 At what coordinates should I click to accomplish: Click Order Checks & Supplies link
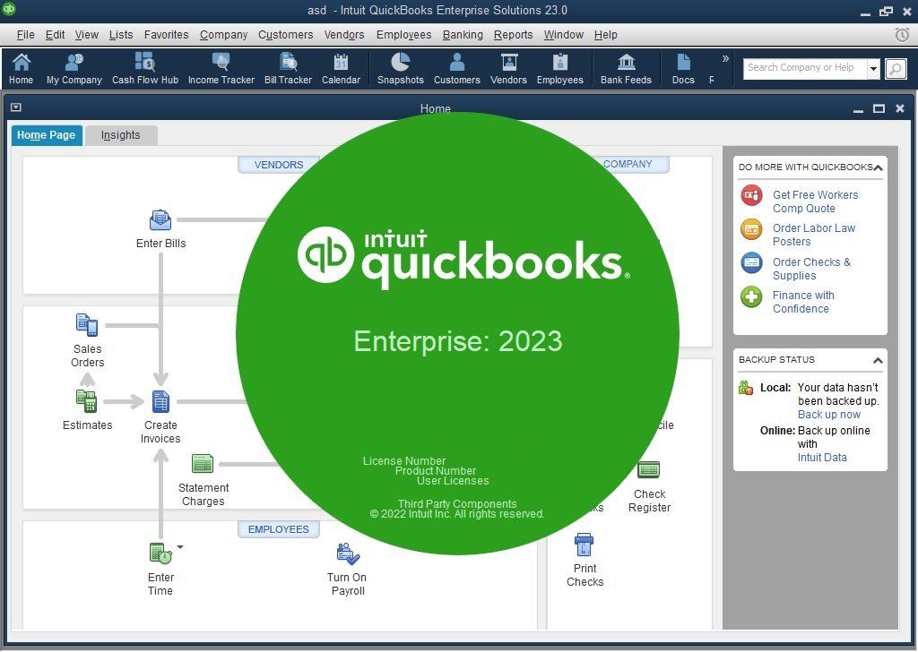coord(811,269)
